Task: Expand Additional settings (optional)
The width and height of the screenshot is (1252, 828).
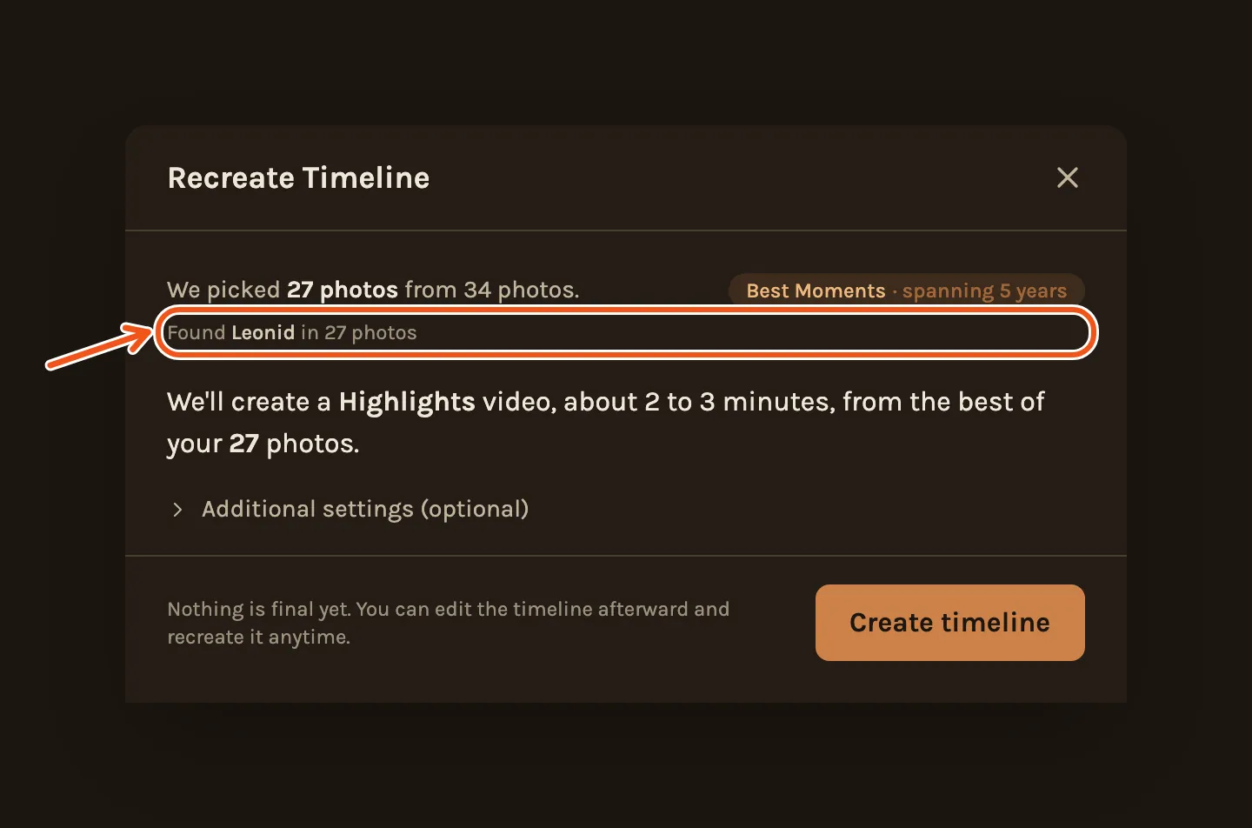Action: [349, 509]
